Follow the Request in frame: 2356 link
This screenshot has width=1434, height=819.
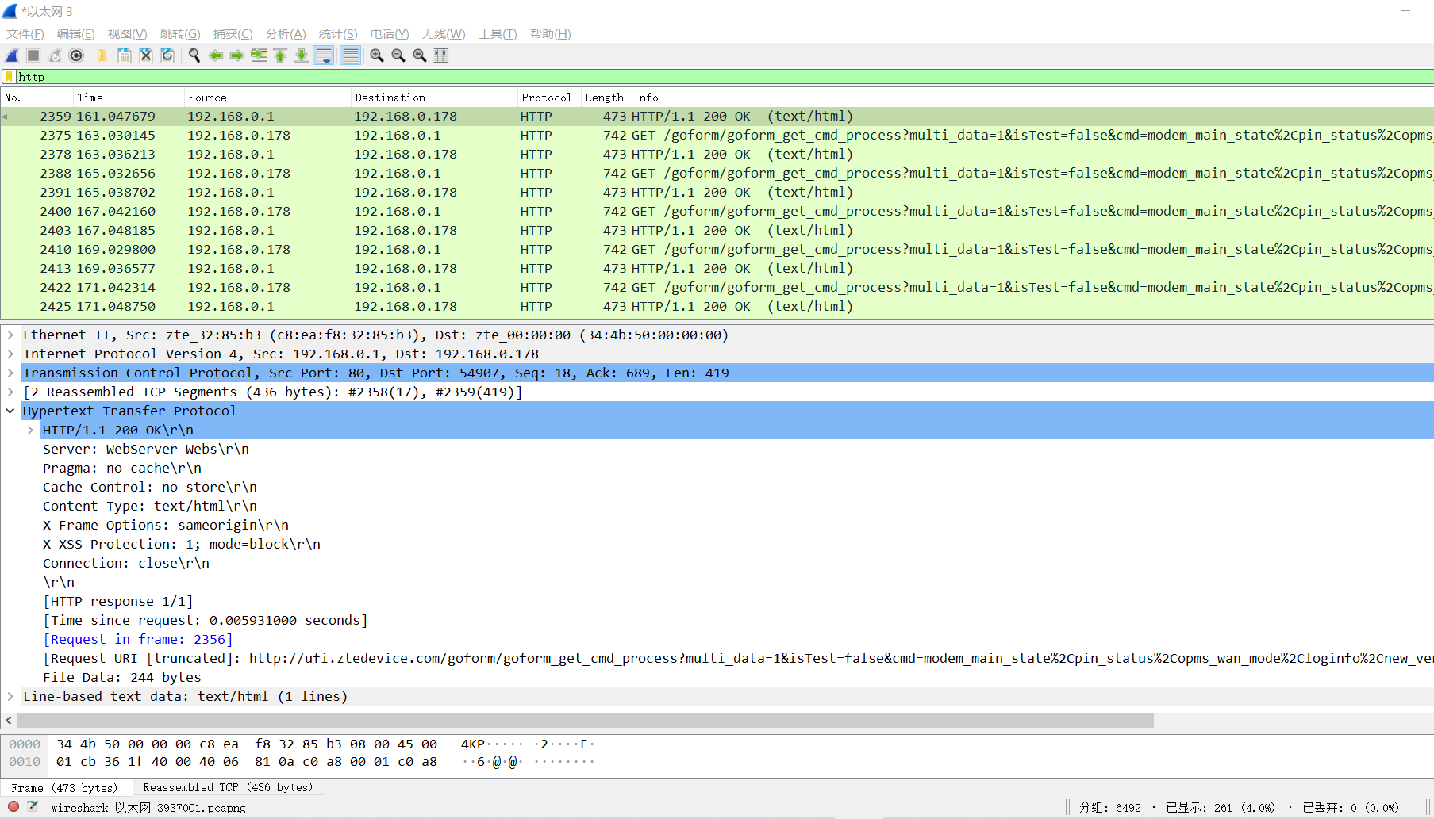point(138,640)
